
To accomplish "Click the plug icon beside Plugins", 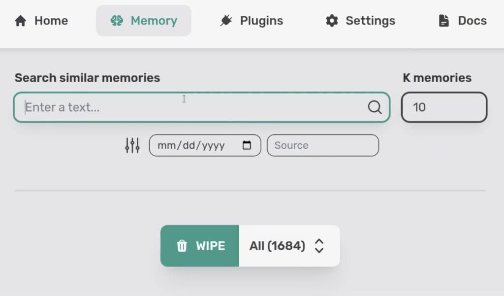I will point(226,21).
